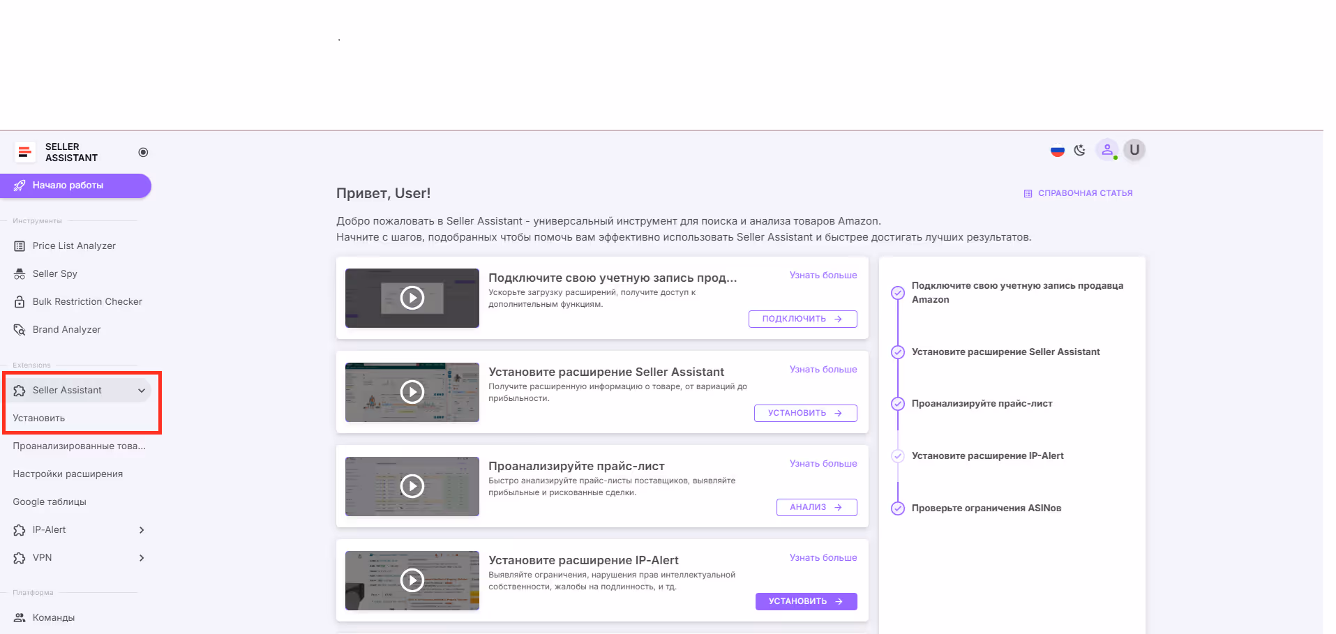The width and height of the screenshot is (1336, 634).
Task: Play the install Seller Assistant extension video
Action: pyautogui.click(x=412, y=392)
